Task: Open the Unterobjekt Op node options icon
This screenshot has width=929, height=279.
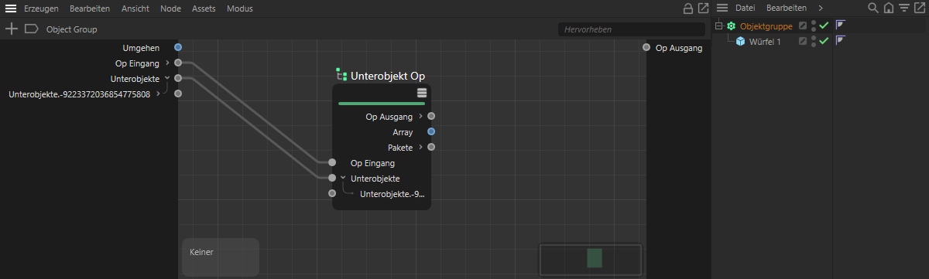Action: coord(422,93)
